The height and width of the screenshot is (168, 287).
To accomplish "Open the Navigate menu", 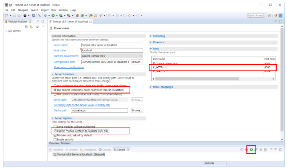I will point(23,10).
